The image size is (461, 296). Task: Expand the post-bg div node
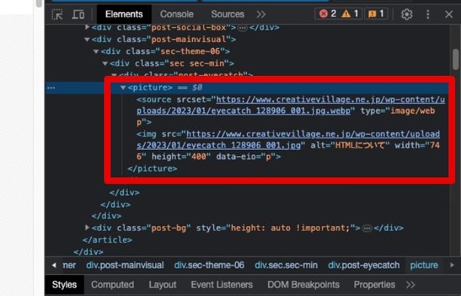[x=87, y=227]
